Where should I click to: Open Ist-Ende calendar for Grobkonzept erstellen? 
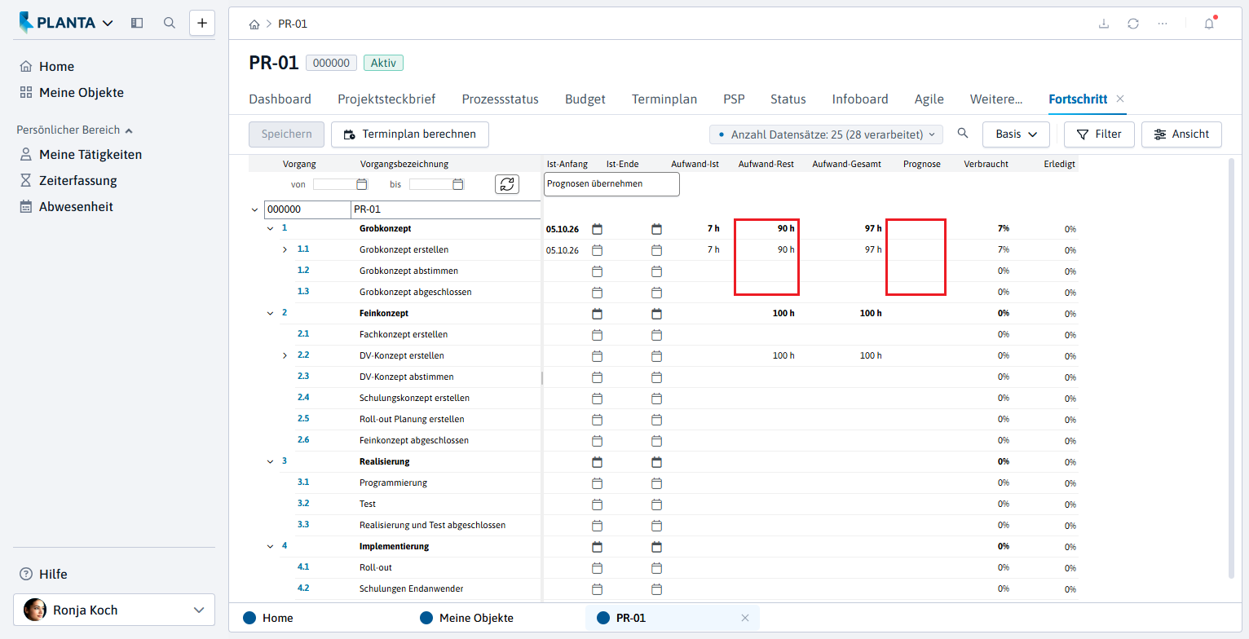657,249
